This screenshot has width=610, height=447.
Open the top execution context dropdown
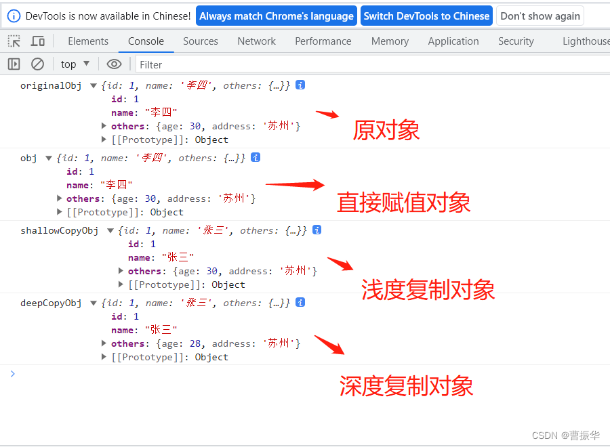tap(75, 64)
